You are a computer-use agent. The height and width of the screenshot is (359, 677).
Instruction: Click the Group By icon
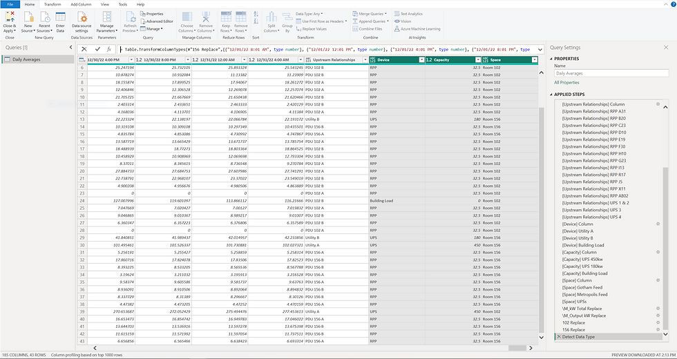coord(289,18)
